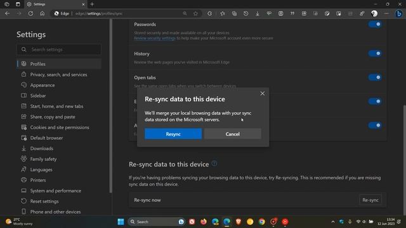Click the Re-sync button in Re-sync now row
The image size is (406, 228).
pos(370,200)
